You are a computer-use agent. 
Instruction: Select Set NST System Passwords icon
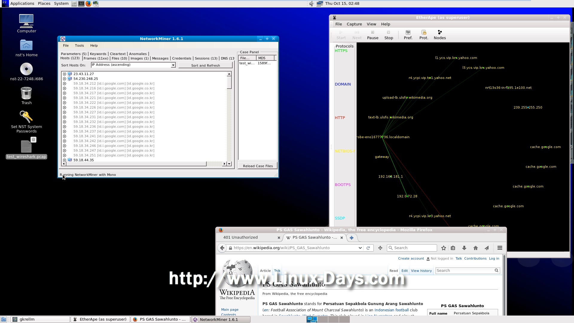(26, 122)
